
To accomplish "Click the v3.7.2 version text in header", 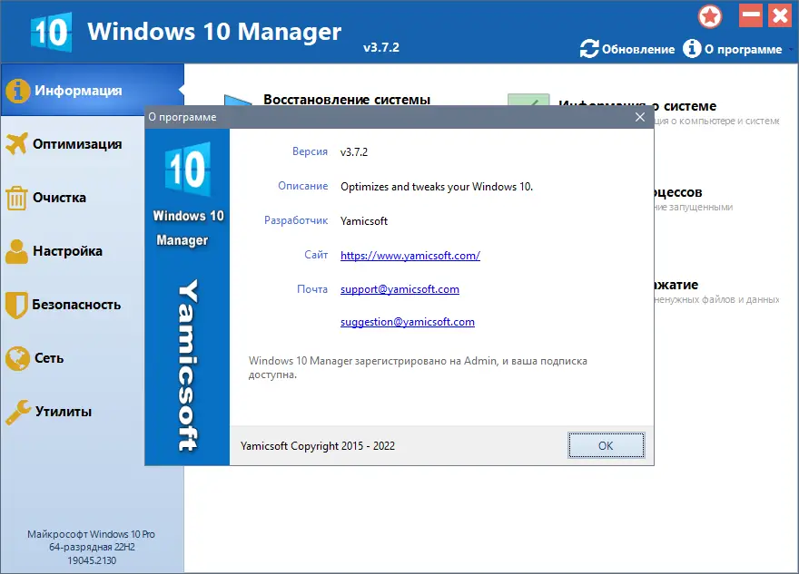I will (x=381, y=47).
